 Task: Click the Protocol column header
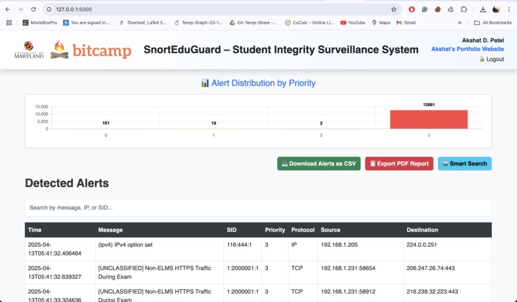303,230
